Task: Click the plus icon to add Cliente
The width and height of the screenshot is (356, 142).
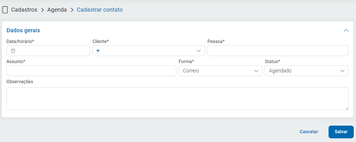Action: pos(98,51)
